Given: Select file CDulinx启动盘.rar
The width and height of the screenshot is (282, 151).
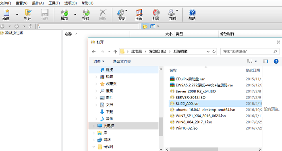Looking at the screenshot, I should [x=190, y=79].
